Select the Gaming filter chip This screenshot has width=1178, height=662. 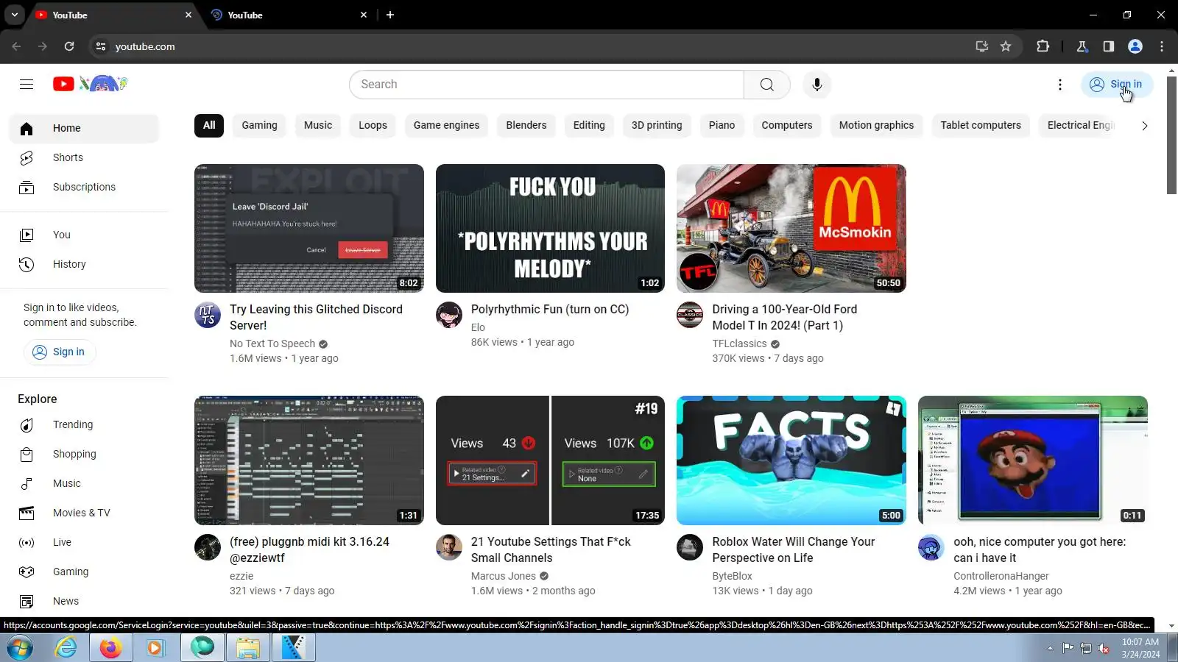pyautogui.click(x=260, y=125)
